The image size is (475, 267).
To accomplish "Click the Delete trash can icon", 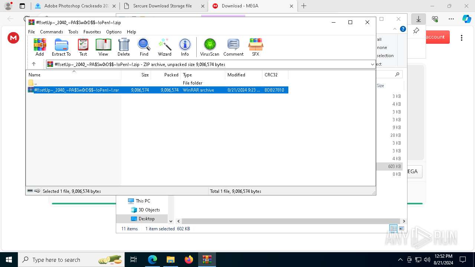I will tap(124, 47).
